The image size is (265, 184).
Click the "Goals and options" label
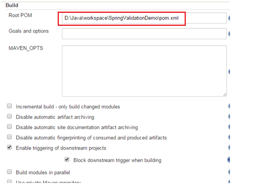point(29,31)
